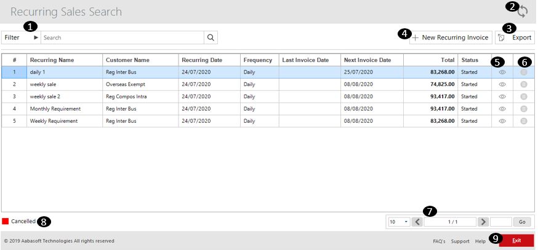Open actions menu icon for Weekly Requirement

(524, 121)
